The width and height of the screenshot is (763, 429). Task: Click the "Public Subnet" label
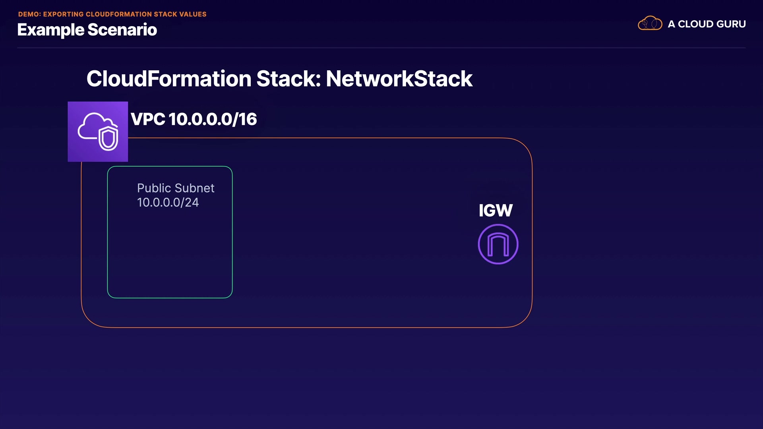coord(176,188)
